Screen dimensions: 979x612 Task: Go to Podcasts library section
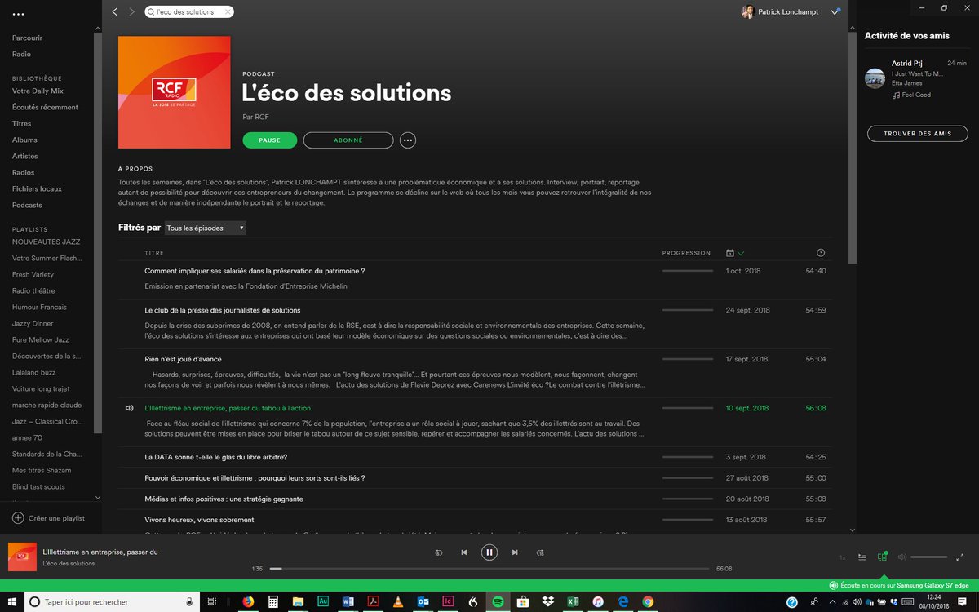[x=27, y=205]
